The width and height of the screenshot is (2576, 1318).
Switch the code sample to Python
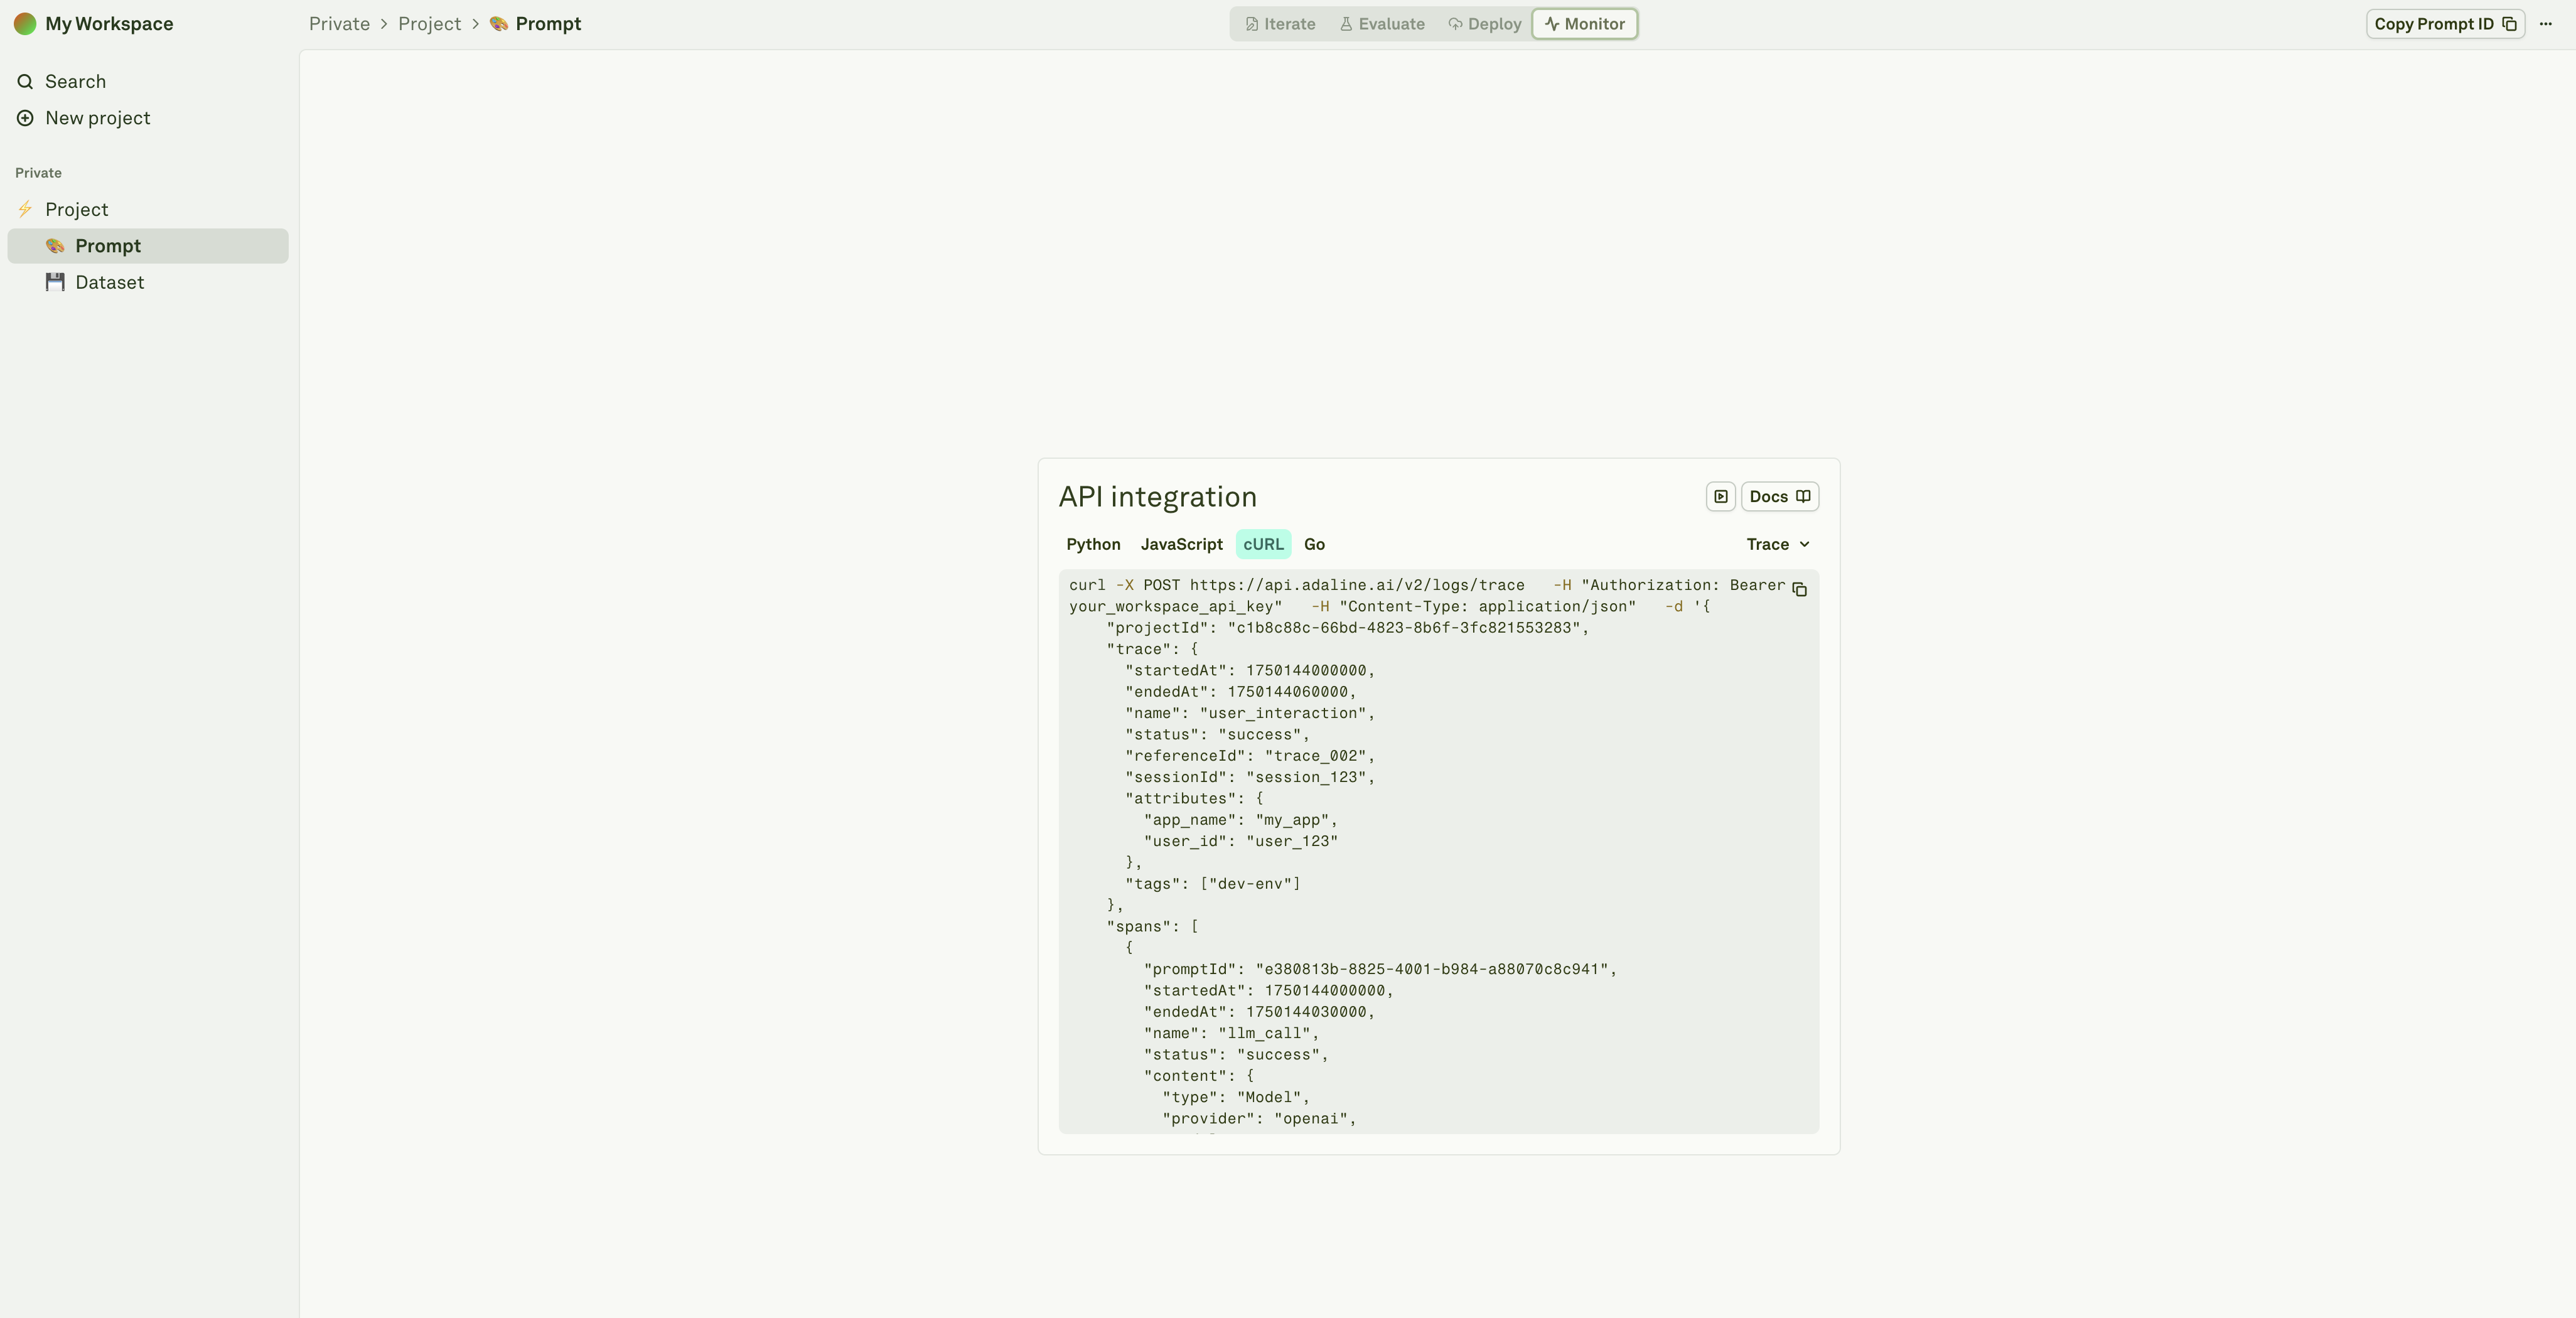pos(1093,544)
